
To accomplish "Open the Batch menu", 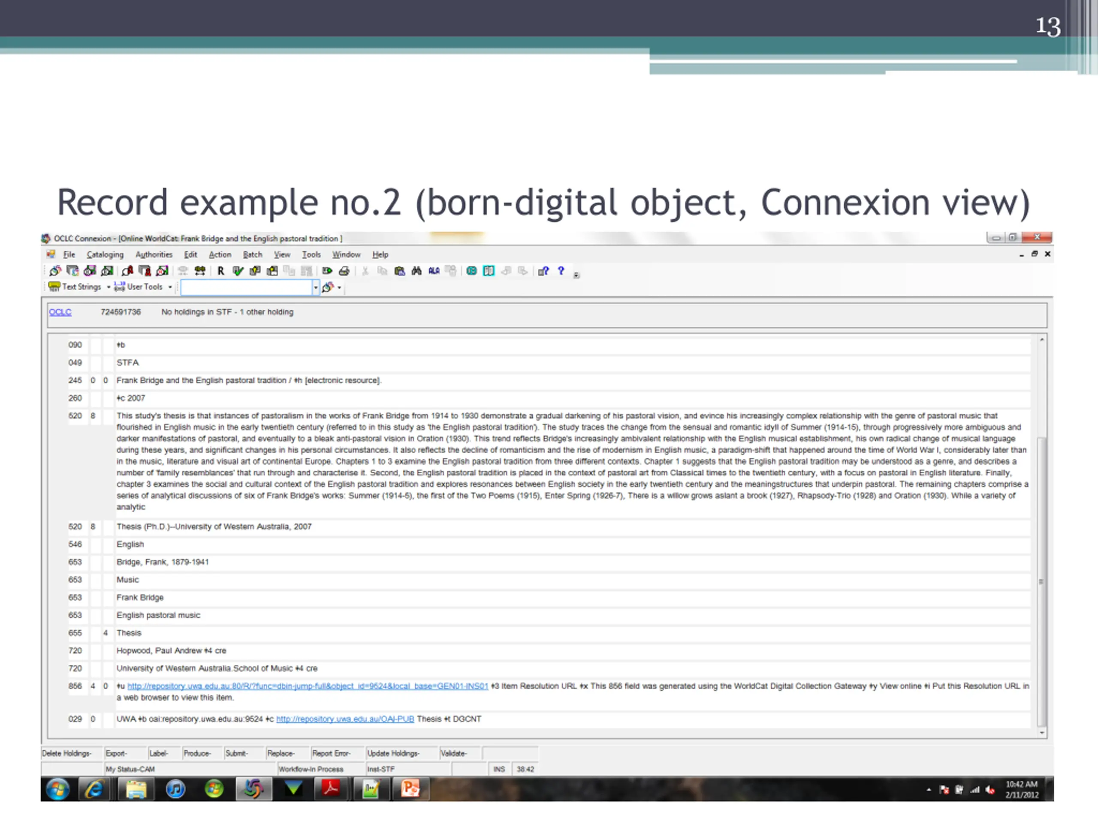I will (252, 254).
